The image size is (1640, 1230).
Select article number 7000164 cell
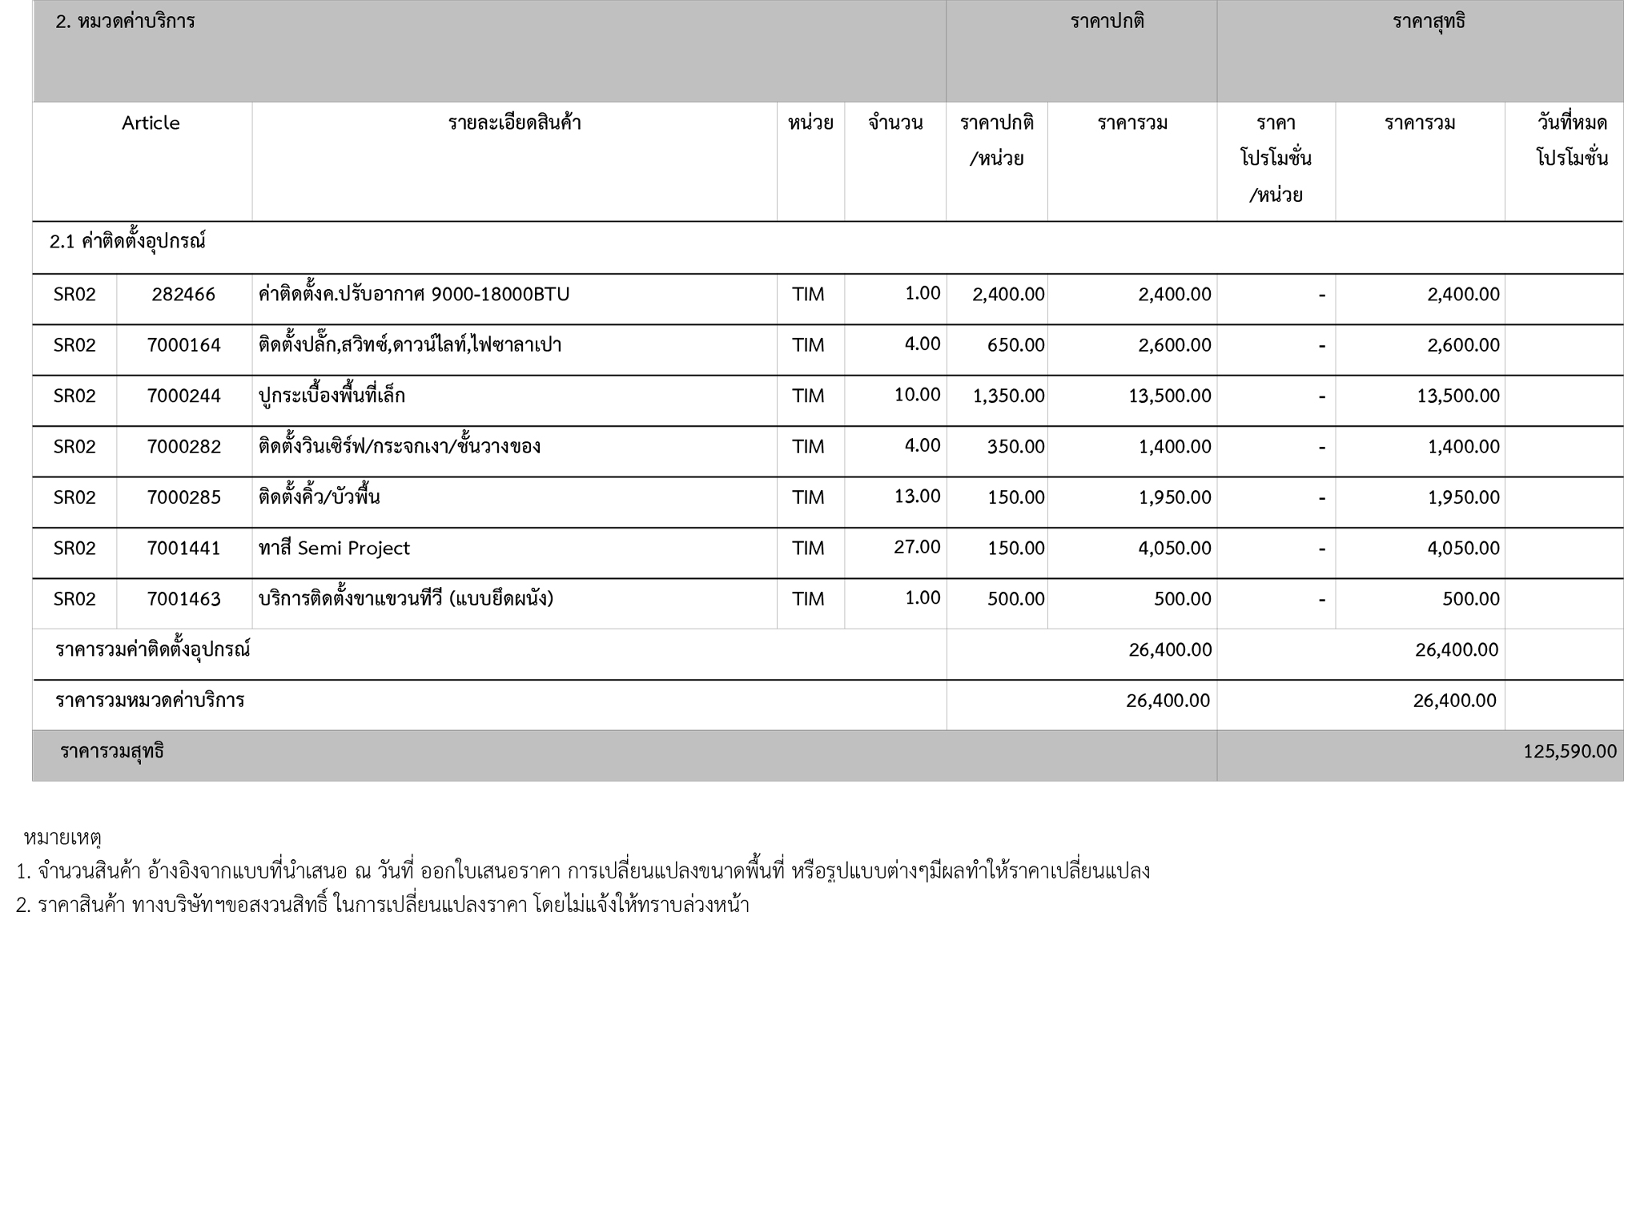pyautogui.click(x=183, y=345)
